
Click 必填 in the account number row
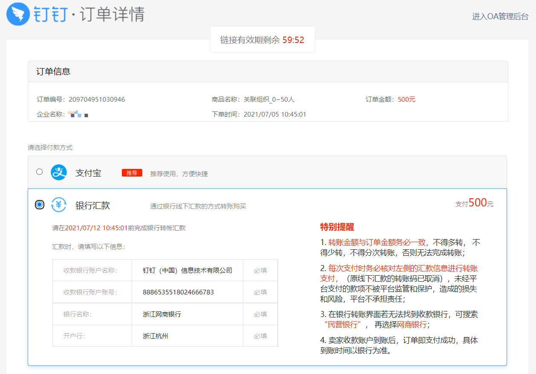260,292
